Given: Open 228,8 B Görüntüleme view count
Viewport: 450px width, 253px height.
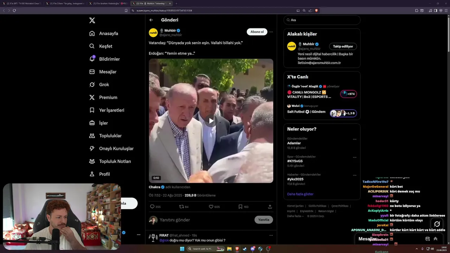Looking at the screenshot, I should [x=200, y=195].
